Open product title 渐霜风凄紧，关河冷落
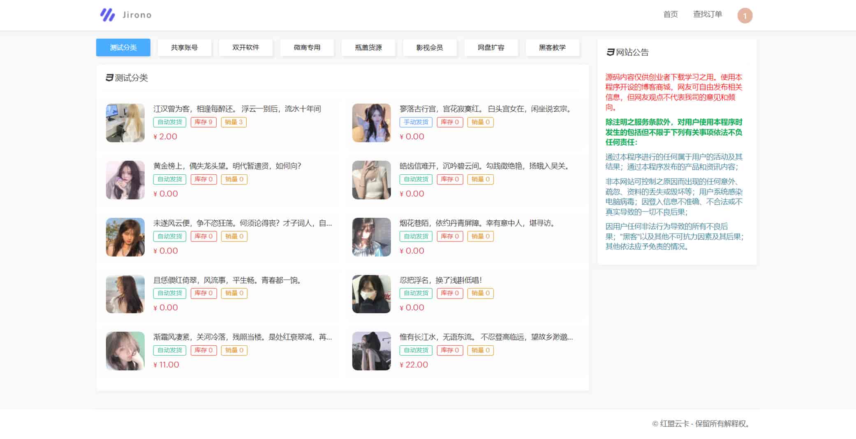 click(243, 337)
